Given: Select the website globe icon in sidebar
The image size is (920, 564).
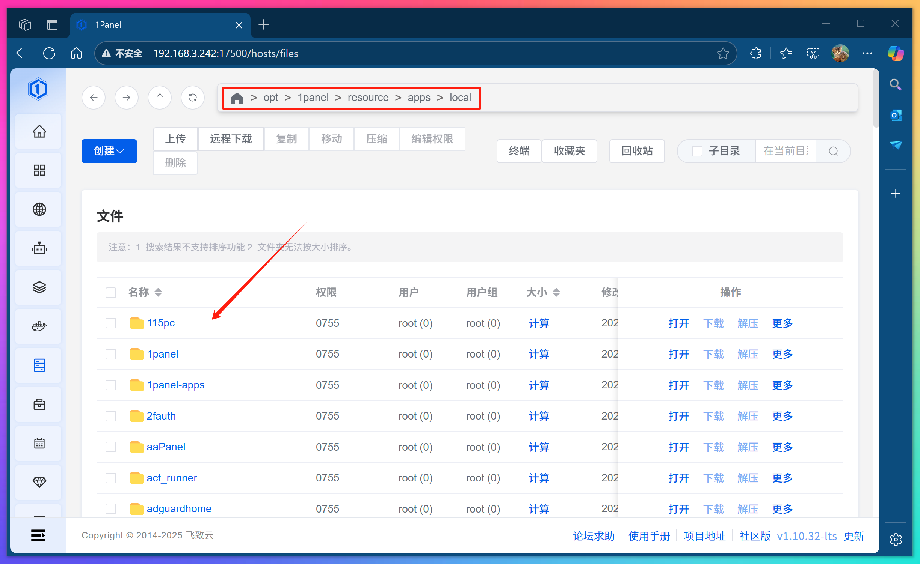Looking at the screenshot, I should click(38, 209).
